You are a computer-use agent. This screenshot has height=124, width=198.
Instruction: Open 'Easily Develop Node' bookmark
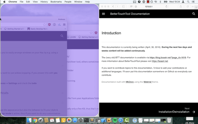point(38,29)
